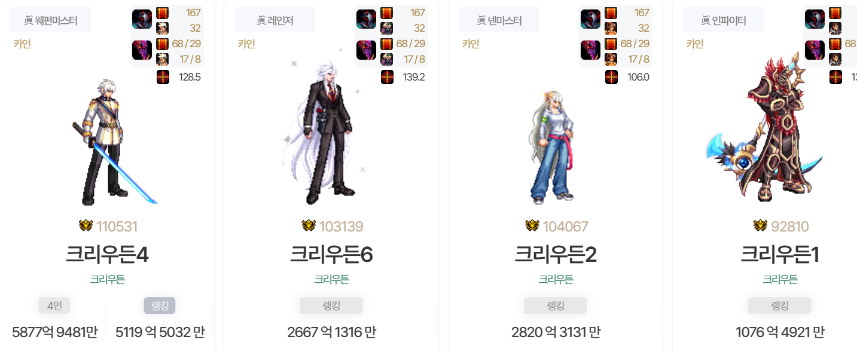Open the armored 크리우든1 character sprite

[x=765, y=126]
